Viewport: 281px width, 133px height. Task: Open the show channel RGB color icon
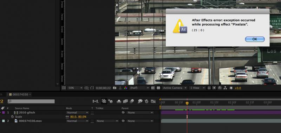125,88
